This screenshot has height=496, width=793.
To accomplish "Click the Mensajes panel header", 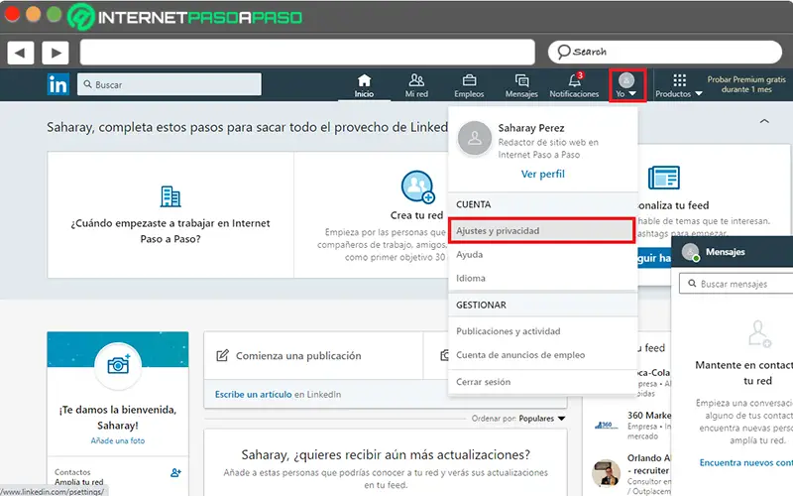I will pos(733,252).
